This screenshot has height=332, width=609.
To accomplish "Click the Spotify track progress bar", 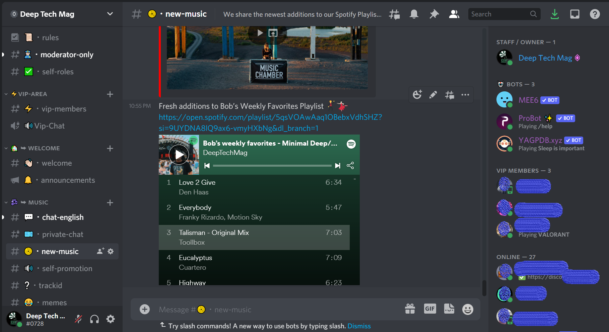I will click(x=272, y=166).
